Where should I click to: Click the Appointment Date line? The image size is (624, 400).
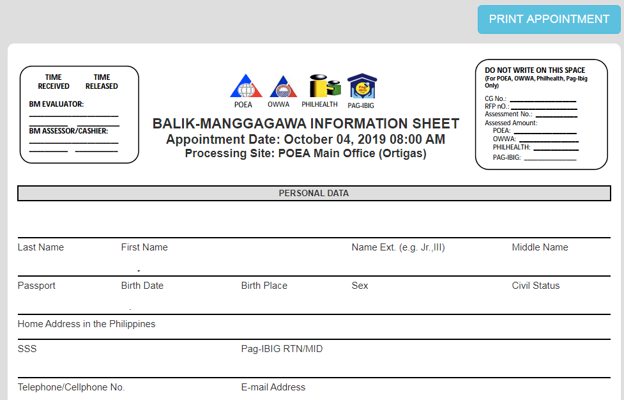(306, 139)
